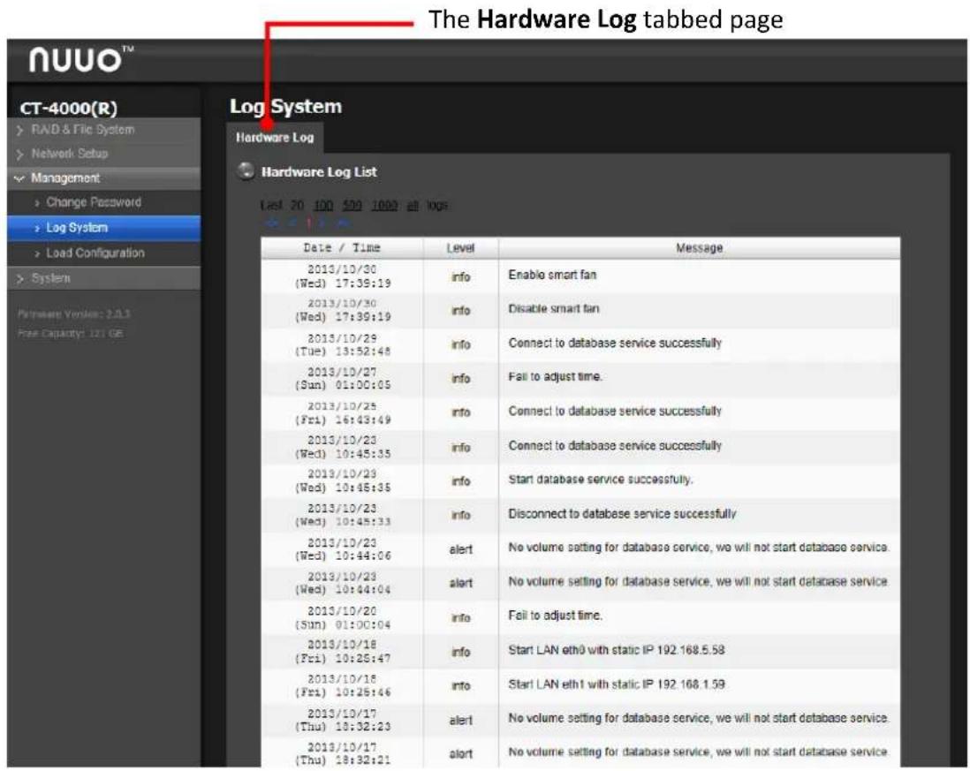Select 18:32:21 'No volume setting' alert message
This screenshot has width=970, height=771.
point(699,752)
